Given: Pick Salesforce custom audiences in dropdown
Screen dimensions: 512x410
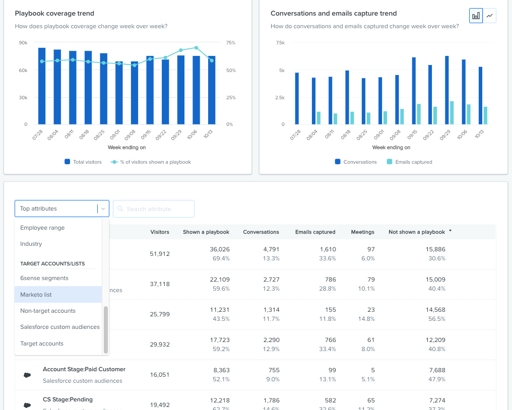Looking at the screenshot, I should [x=58, y=327].
